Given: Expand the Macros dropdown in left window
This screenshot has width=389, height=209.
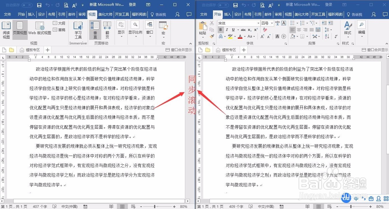Looking at the screenshot, I should click(163, 30).
